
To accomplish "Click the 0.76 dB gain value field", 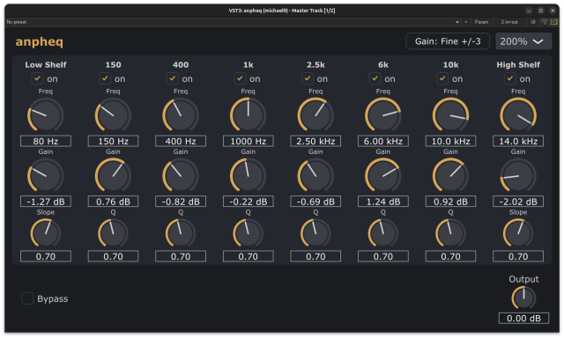I will point(113,202).
